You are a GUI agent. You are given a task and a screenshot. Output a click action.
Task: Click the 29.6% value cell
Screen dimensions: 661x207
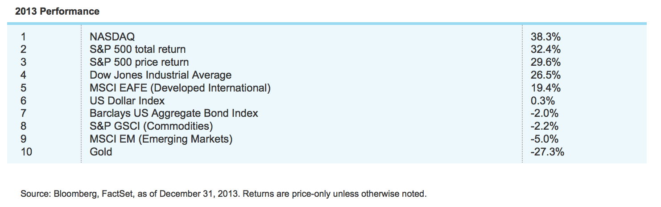pos(545,62)
